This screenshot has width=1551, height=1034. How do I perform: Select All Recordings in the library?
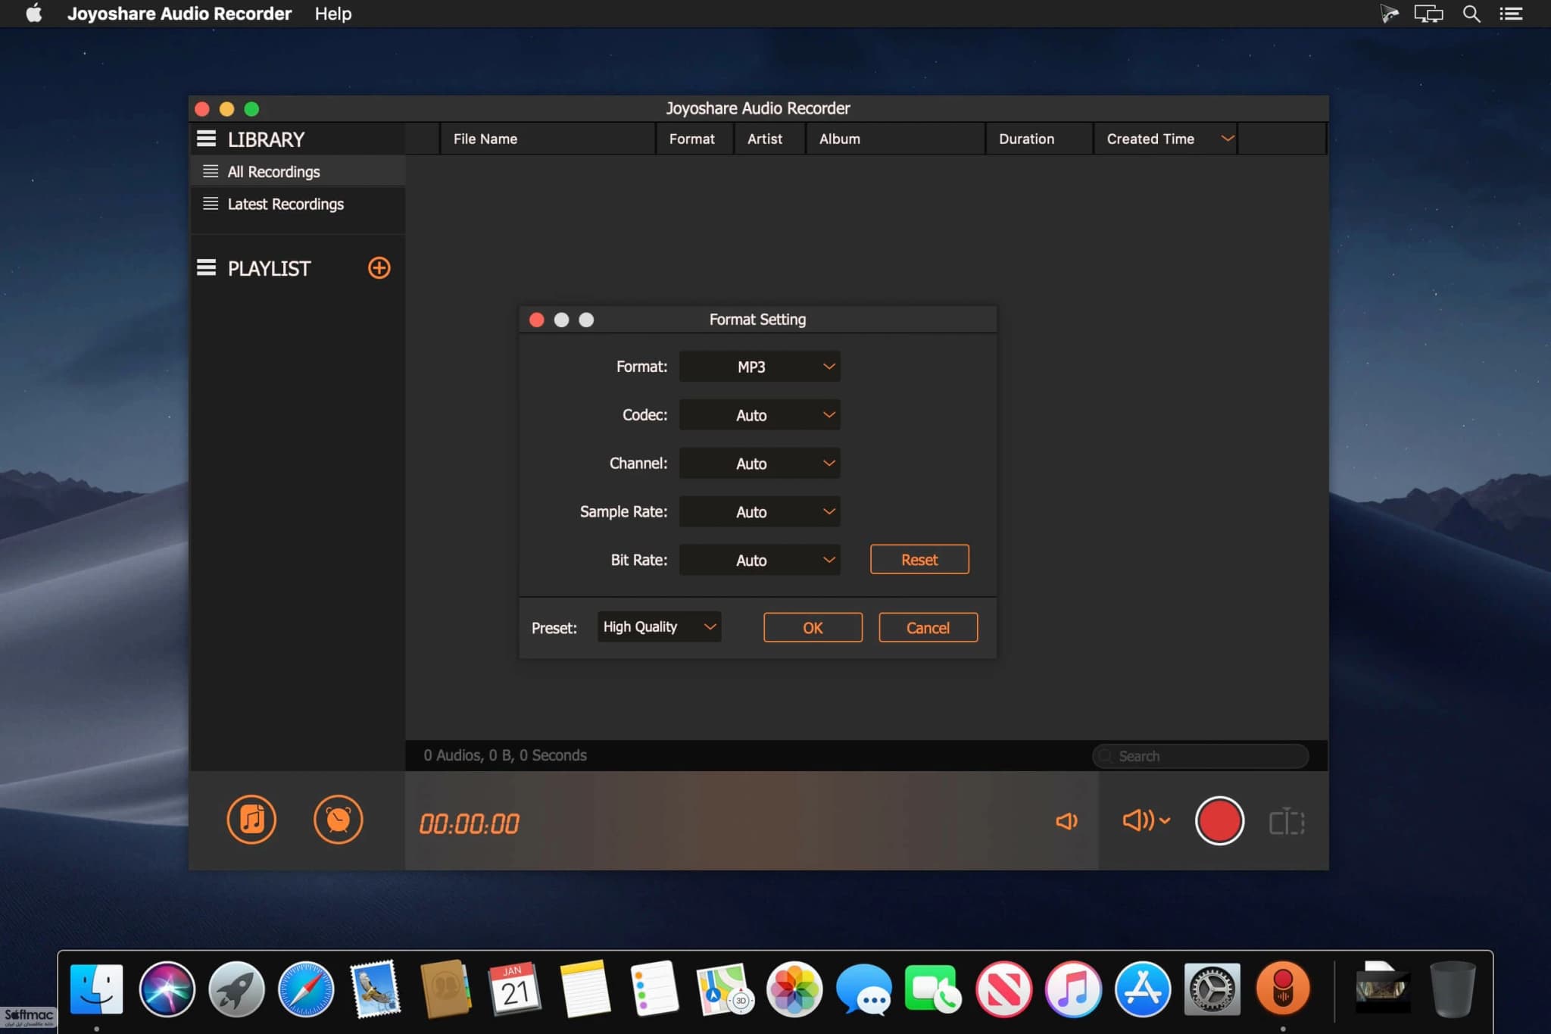tap(297, 171)
